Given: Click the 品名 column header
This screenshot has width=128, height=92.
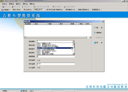Looking at the screenshot, I should tap(41, 24).
